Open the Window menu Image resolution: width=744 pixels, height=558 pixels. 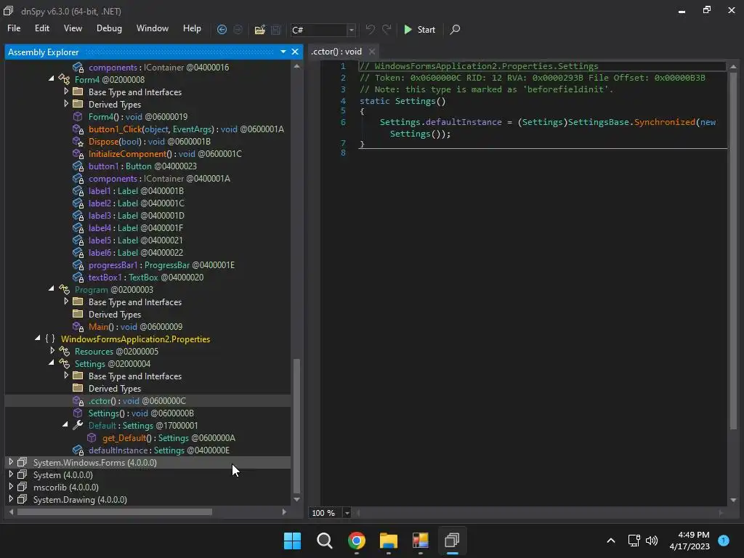pos(153,28)
